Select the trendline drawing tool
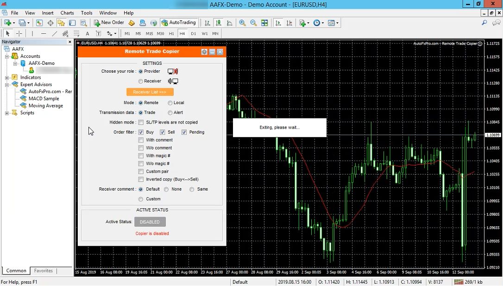The width and height of the screenshot is (503, 286). pyautogui.click(x=54, y=34)
